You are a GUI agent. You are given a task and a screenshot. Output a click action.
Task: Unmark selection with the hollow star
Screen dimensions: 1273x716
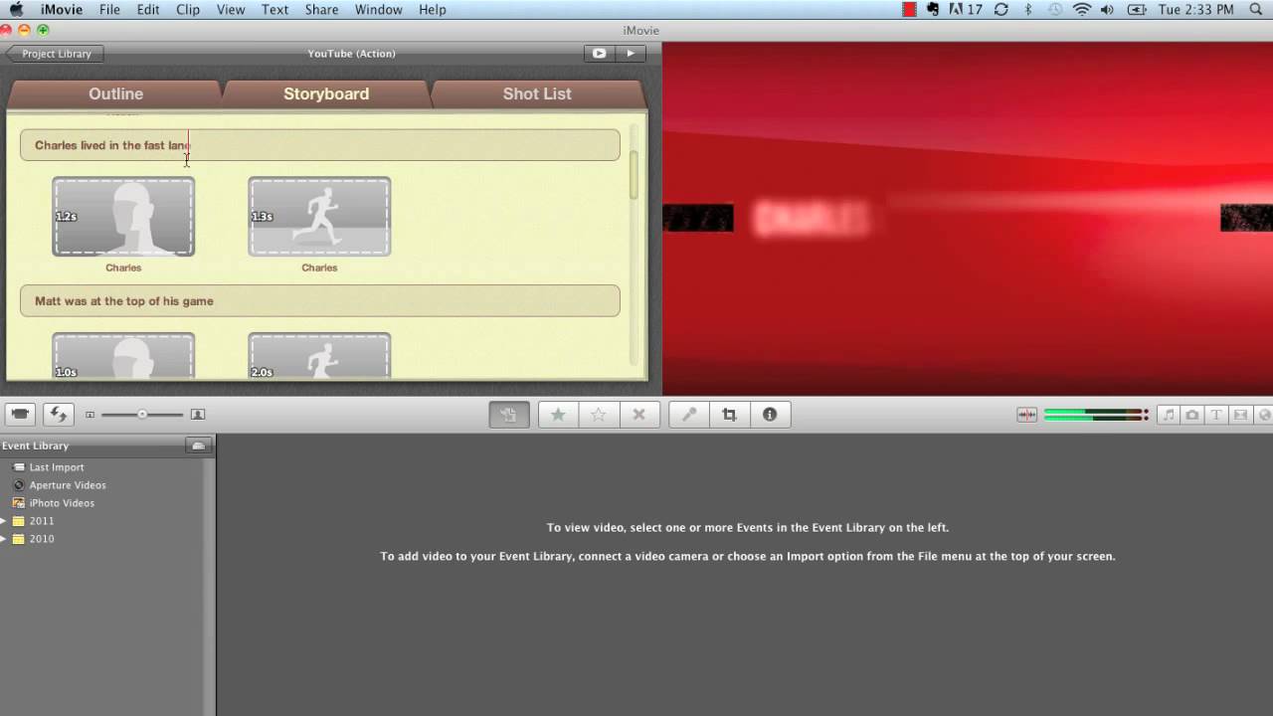click(599, 415)
